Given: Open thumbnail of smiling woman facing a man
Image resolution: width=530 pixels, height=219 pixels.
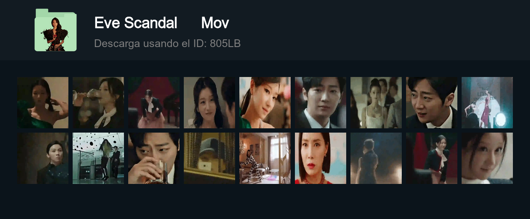Looking at the screenshot, I should click(x=209, y=103).
